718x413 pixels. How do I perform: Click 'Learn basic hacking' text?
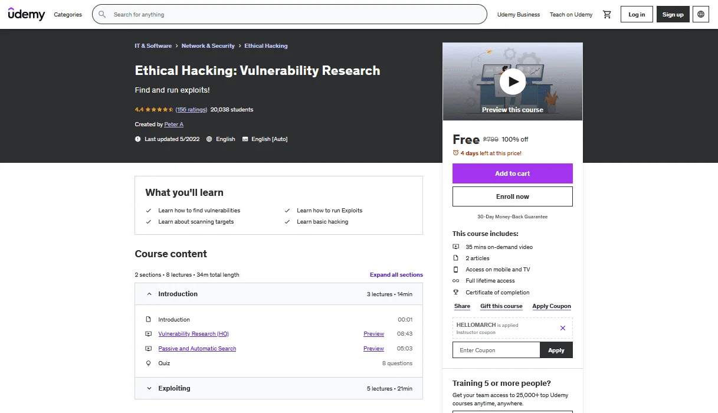point(323,222)
